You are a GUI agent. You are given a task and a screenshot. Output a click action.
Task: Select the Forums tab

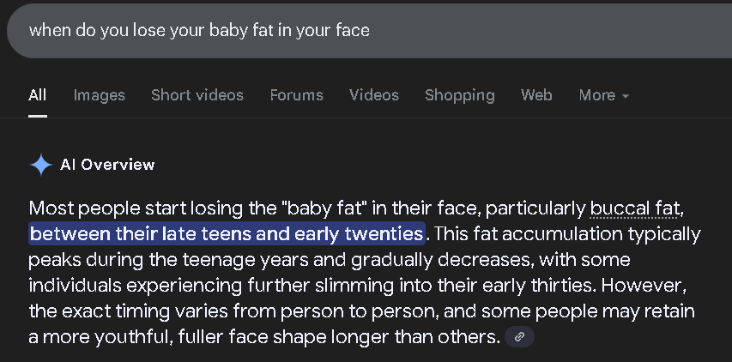[x=297, y=95]
